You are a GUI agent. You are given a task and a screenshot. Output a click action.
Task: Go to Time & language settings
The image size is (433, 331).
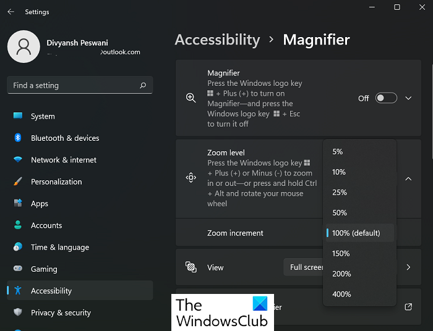coord(60,247)
